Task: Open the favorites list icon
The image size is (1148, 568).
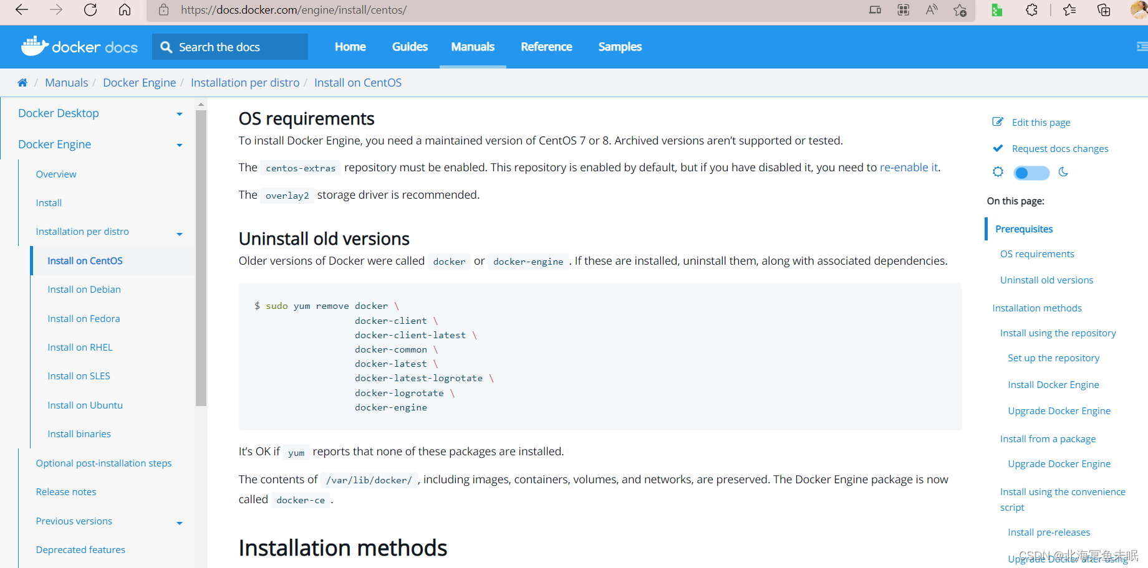Action: click(1069, 10)
